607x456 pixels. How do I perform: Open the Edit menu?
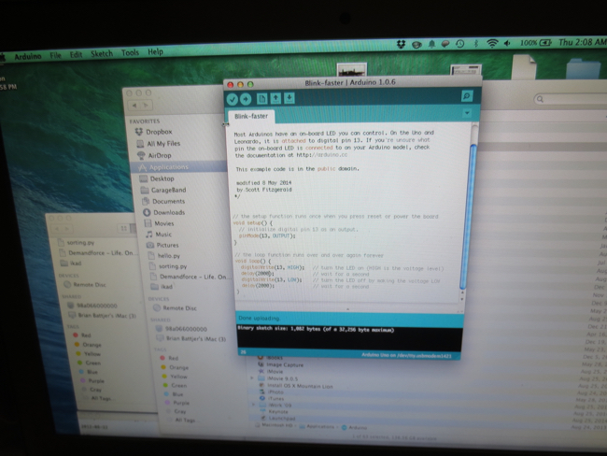pyautogui.click(x=76, y=54)
